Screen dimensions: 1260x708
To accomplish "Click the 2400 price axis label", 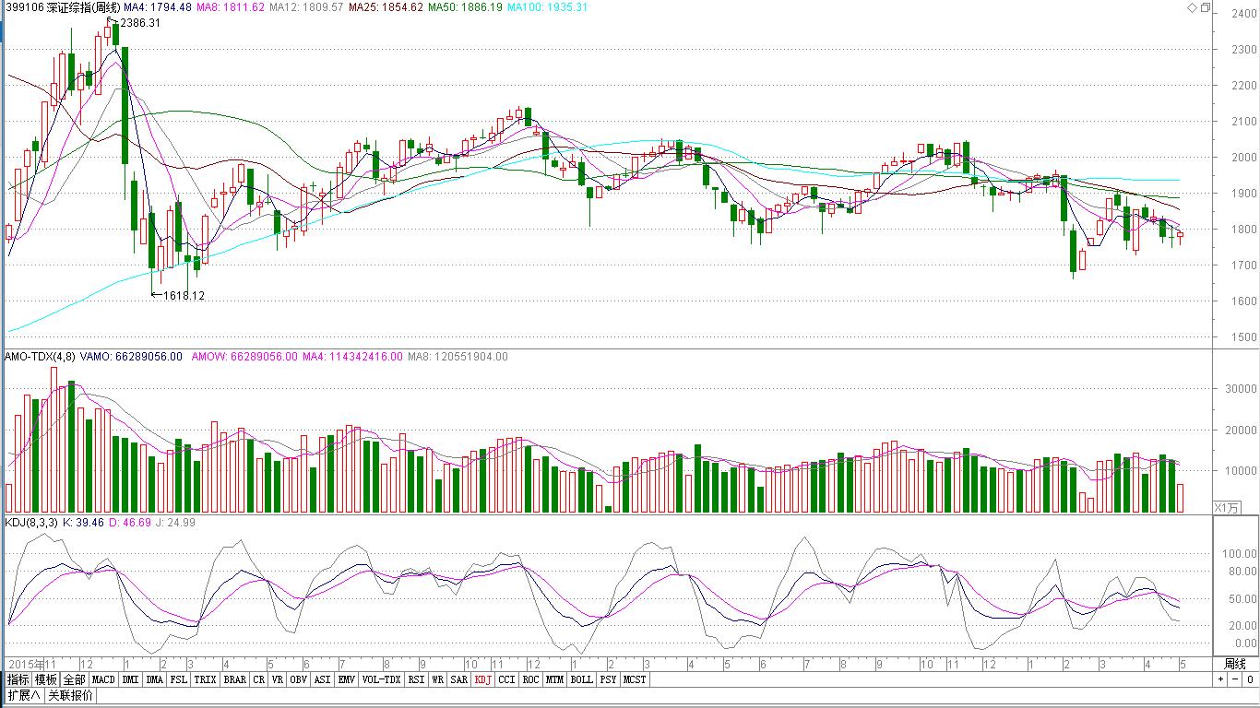I will tap(1242, 14).
